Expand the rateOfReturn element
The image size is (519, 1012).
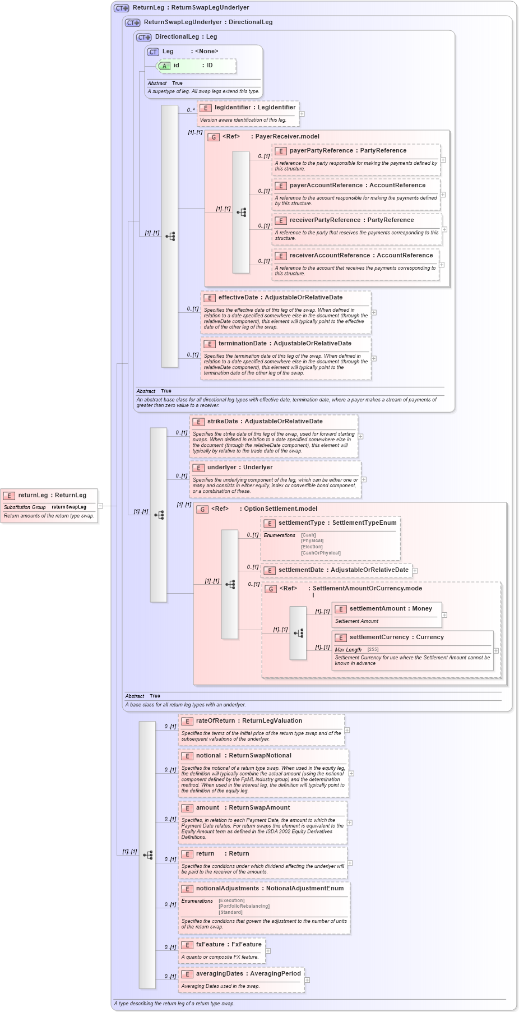point(347,730)
